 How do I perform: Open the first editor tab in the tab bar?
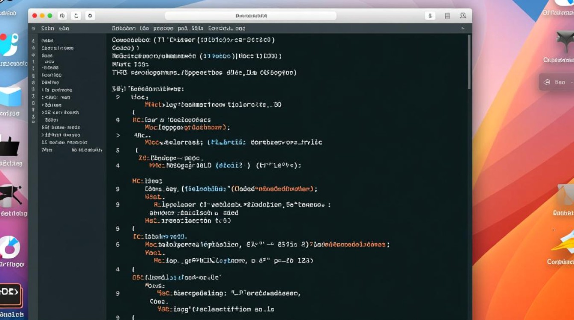tap(130, 29)
